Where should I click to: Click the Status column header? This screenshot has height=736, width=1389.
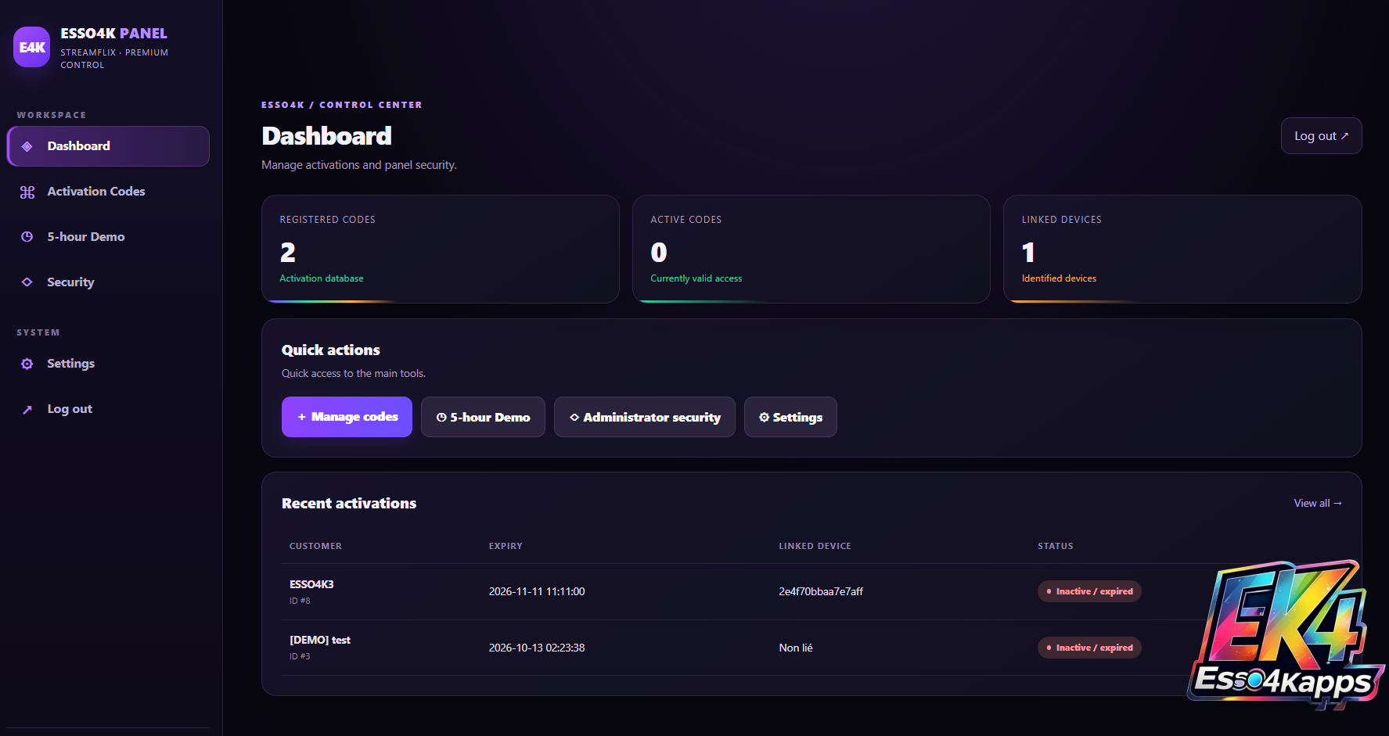pyautogui.click(x=1056, y=546)
